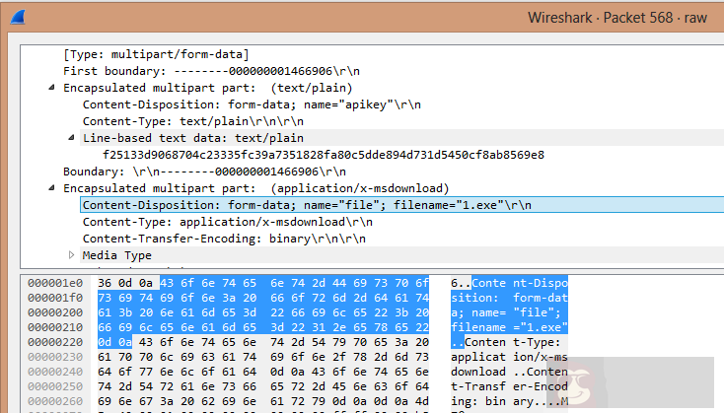Select Content-Disposition filename="1.exe" line
The width and height of the screenshot is (724, 413).
tap(307, 205)
